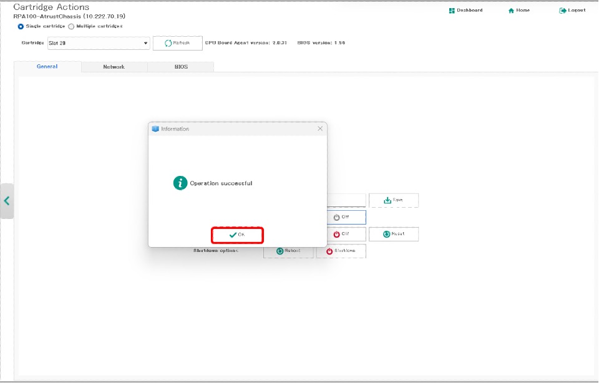Click the green information icon in dialog
The height and width of the screenshot is (383, 599).
pyautogui.click(x=180, y=183)
